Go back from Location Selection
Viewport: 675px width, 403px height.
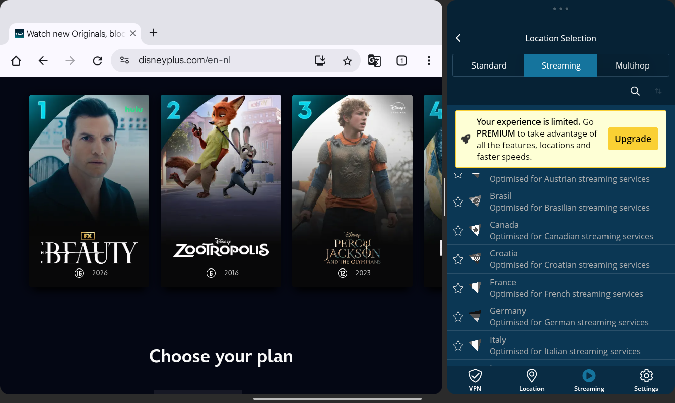click(458, 38)
